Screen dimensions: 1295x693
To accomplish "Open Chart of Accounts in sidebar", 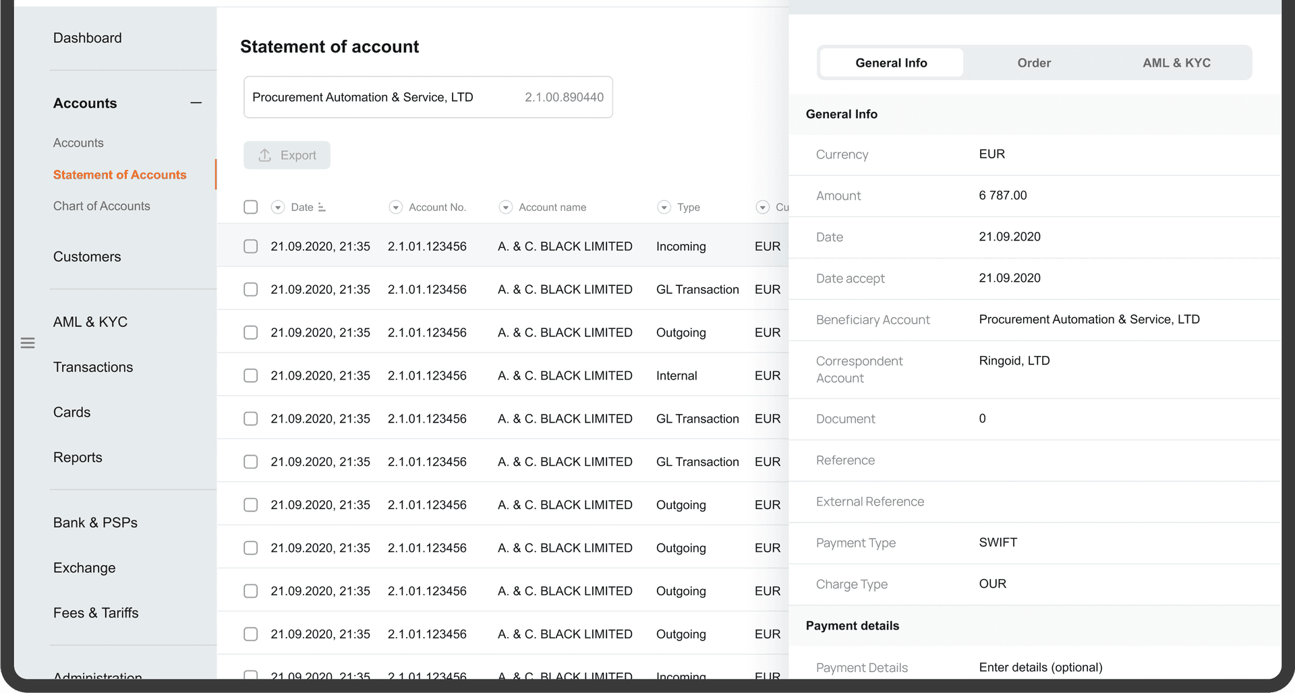I will click(102, 206).
